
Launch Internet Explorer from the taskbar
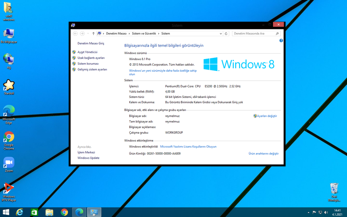click(x=20, y=212)
